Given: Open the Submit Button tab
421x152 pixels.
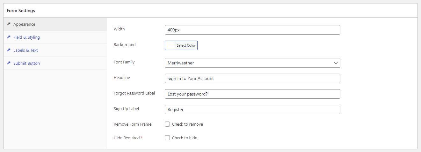Looking at the screenshot, I should click(55, 63).
